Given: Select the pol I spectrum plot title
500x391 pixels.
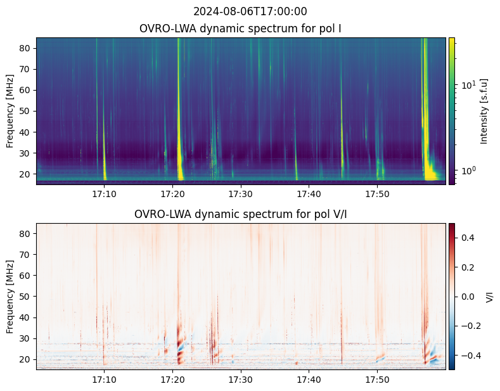Looking at the screenshot, I should point(241,29).
